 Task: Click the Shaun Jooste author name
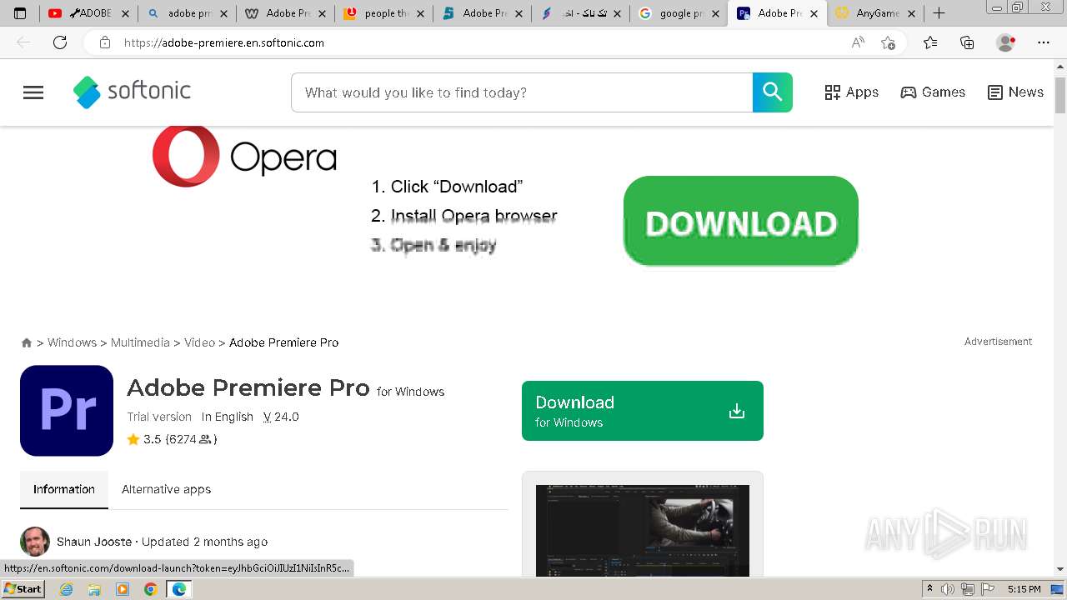coord(94,542)
